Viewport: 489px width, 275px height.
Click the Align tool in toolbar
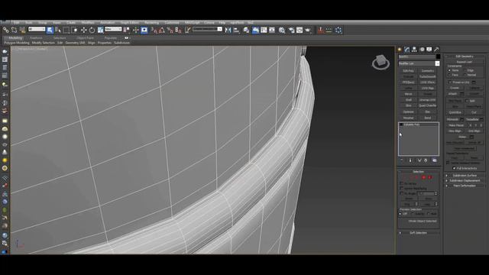coord(236,31)
